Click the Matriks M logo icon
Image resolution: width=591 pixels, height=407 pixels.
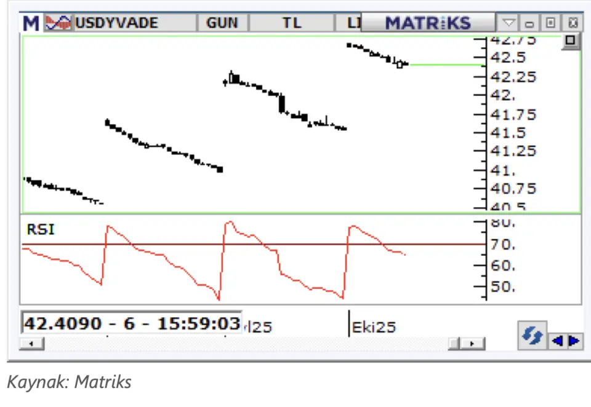click(x=31, y=23)
